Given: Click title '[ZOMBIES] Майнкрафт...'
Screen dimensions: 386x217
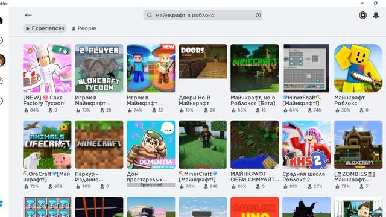Looking at the screenshot, I should (x=355, y=177).
